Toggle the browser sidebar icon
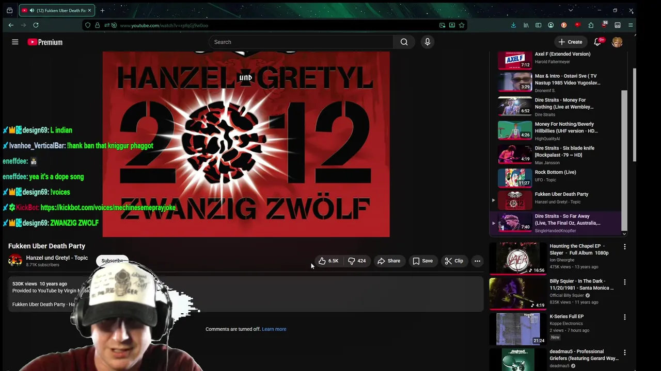This screenshot has height=371, width=661. click(x=538, y=25)
